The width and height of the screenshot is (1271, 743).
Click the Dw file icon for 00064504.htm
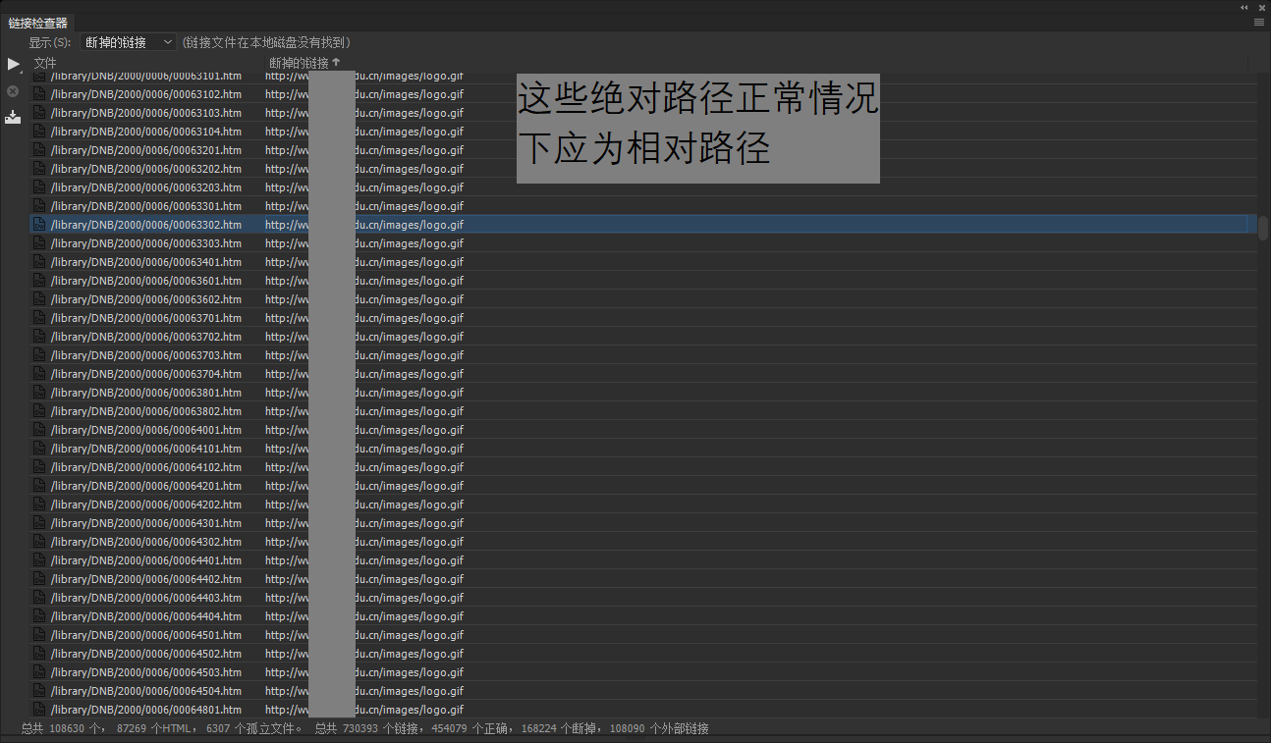click(x=39, y=691)
